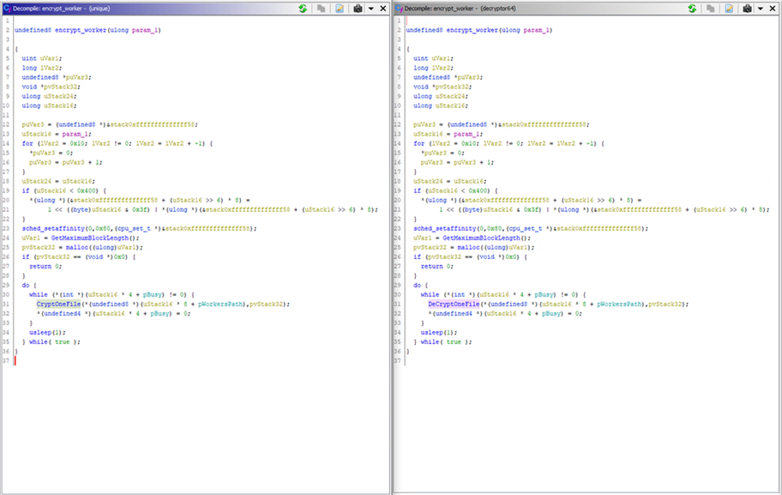Take a snapshot using the decryptor64 window camera icon

[747, 9]
